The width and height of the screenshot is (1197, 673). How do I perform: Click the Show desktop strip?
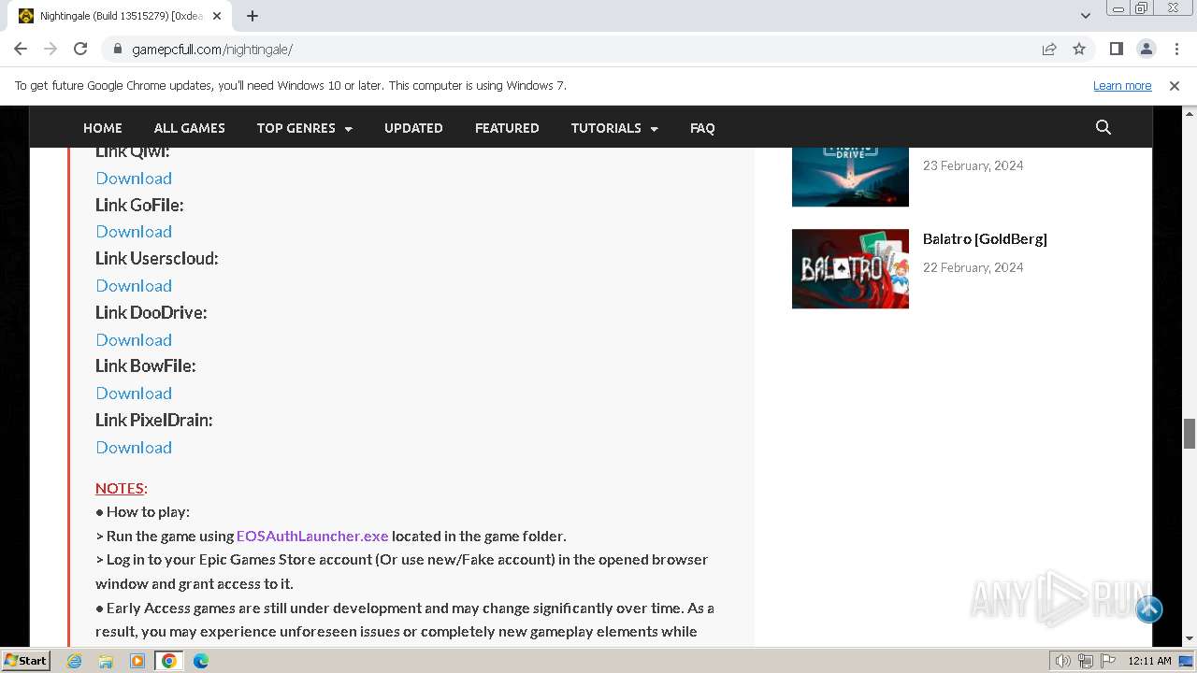click(1186, 661)
